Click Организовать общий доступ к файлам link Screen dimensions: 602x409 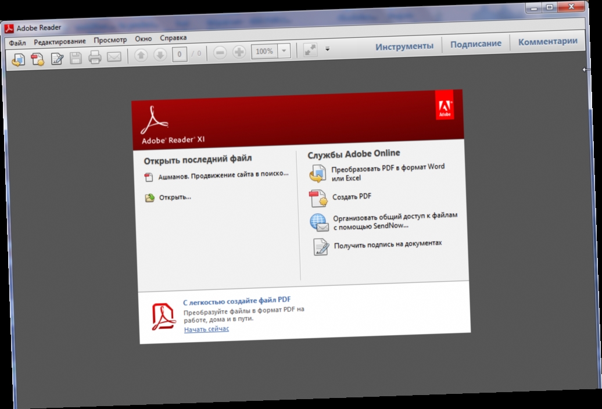point(395,221)
